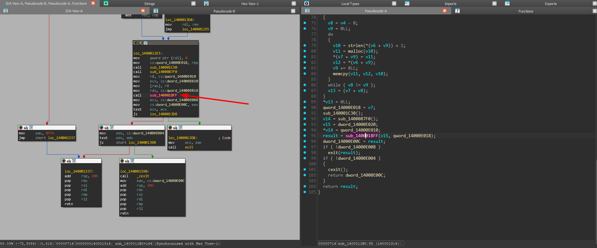Viewport: 597px width, 248px height.
Task: Click the Strings tab icon
Action: 106,3
